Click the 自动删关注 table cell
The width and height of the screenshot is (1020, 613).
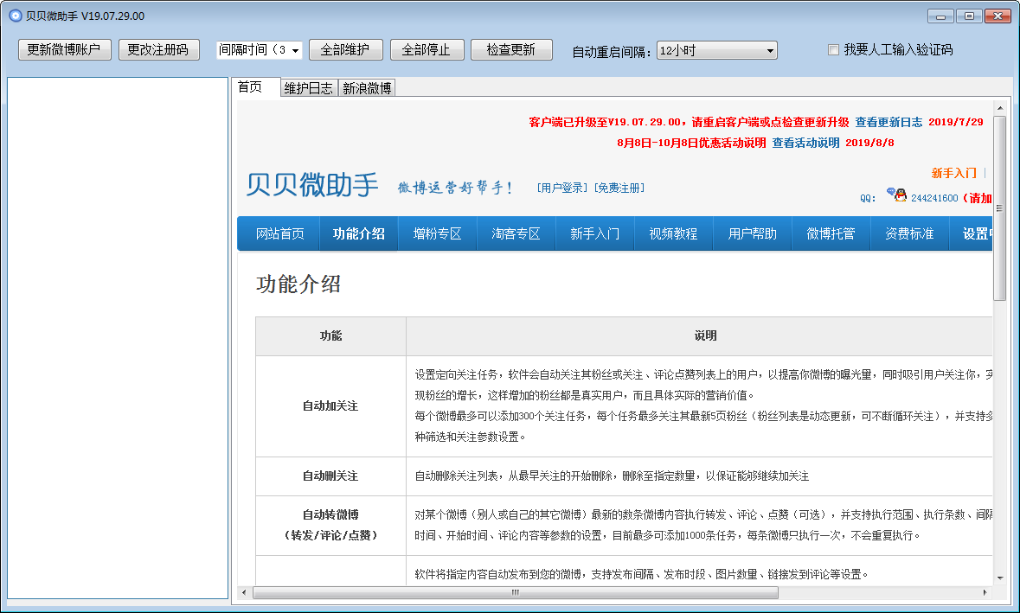(x=330, y=476)
